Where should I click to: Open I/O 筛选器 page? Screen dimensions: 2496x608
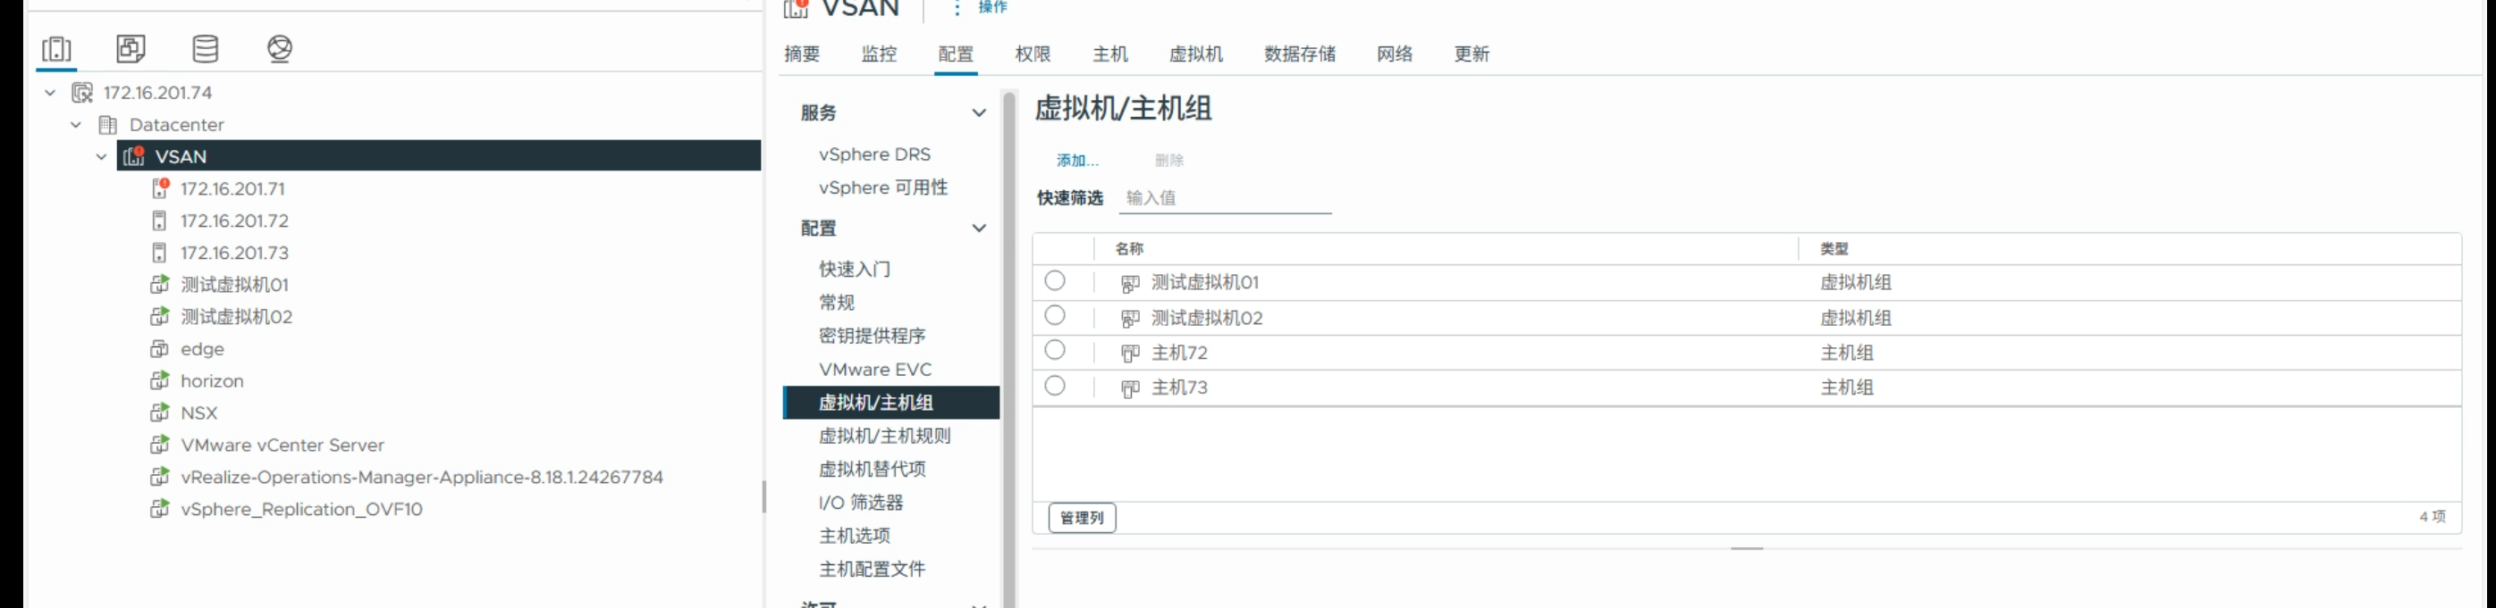click(x=860, y=504)
